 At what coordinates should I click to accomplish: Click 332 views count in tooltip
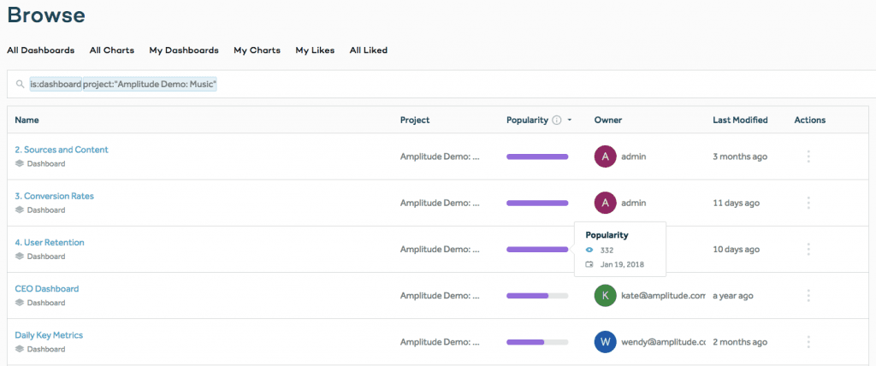607,251
